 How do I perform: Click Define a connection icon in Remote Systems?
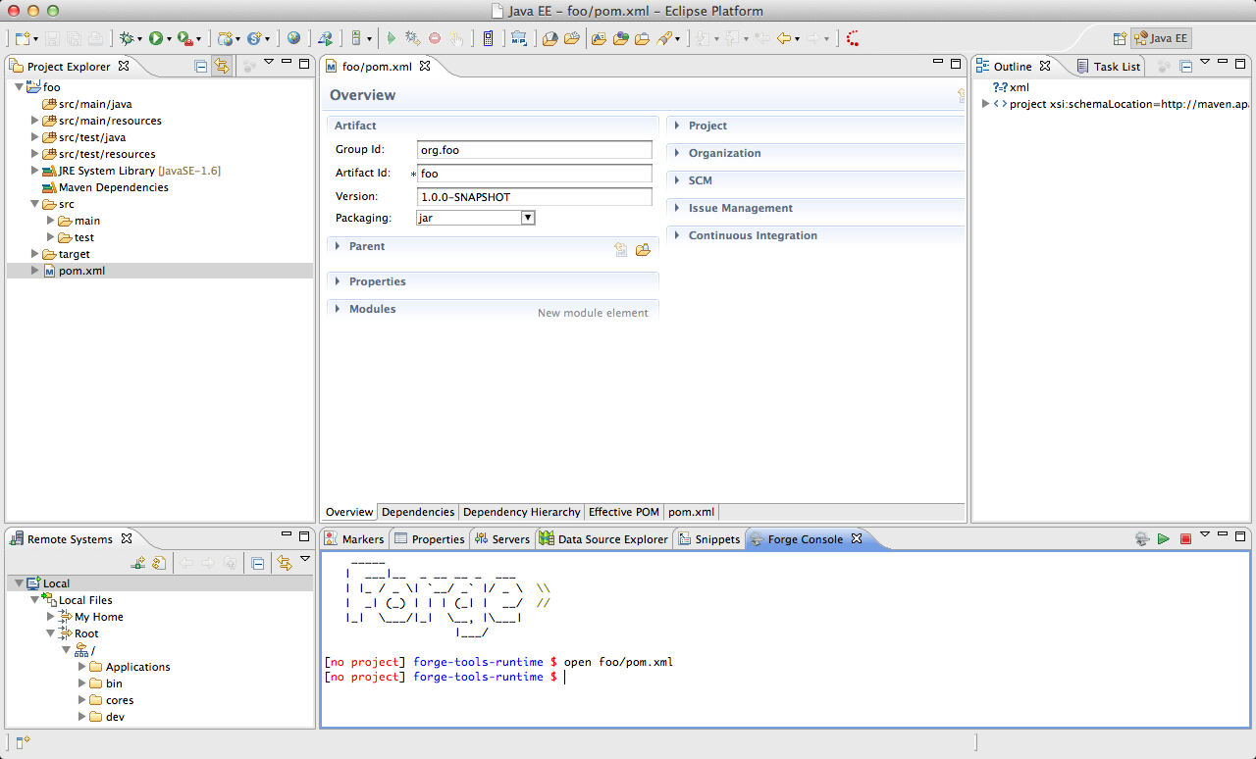(x=139, y=563)
